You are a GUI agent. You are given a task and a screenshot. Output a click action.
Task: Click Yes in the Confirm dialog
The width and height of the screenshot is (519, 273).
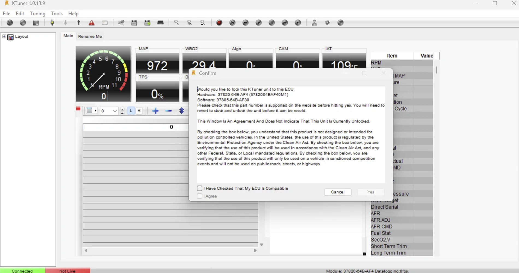pos(371,192)
